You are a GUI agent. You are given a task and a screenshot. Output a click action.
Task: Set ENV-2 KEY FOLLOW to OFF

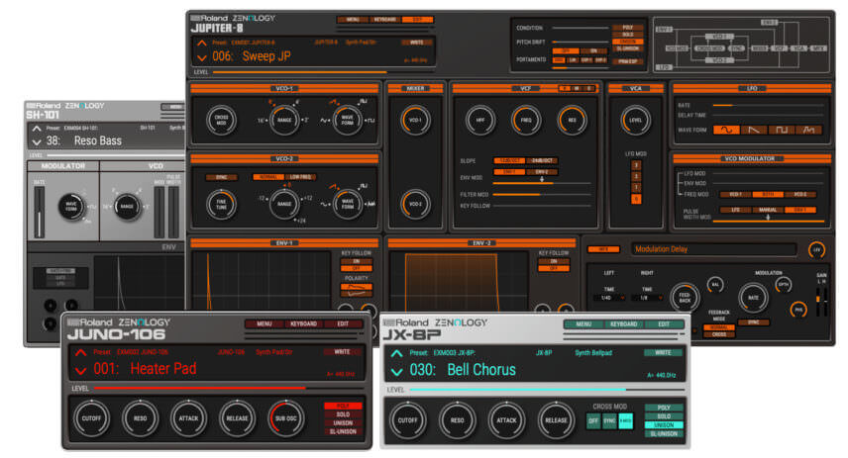(x=554, y=268)
